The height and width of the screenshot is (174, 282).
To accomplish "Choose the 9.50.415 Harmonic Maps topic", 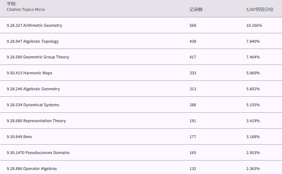I will (x=30, y=73).
